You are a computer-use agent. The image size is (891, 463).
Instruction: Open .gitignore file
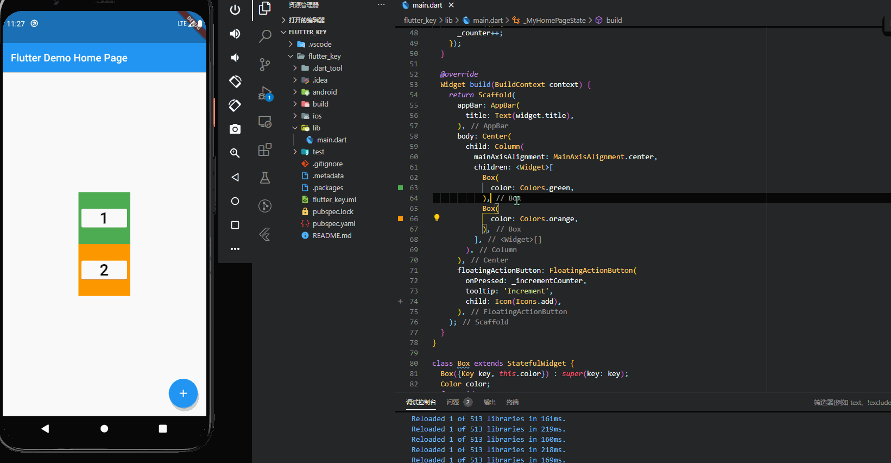tap(327, 164)
